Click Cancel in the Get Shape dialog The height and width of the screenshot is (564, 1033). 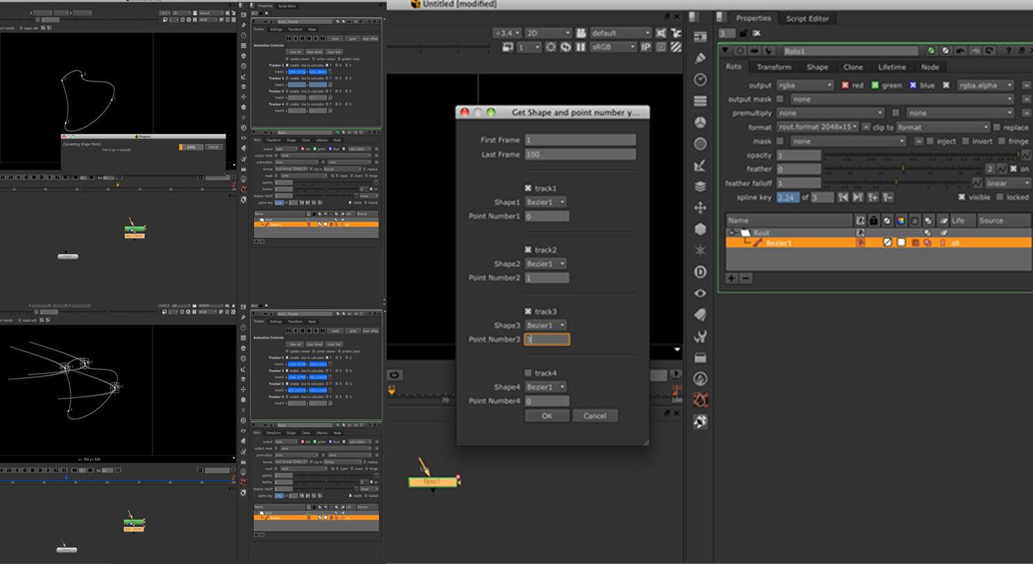click(x=595, y=416)
